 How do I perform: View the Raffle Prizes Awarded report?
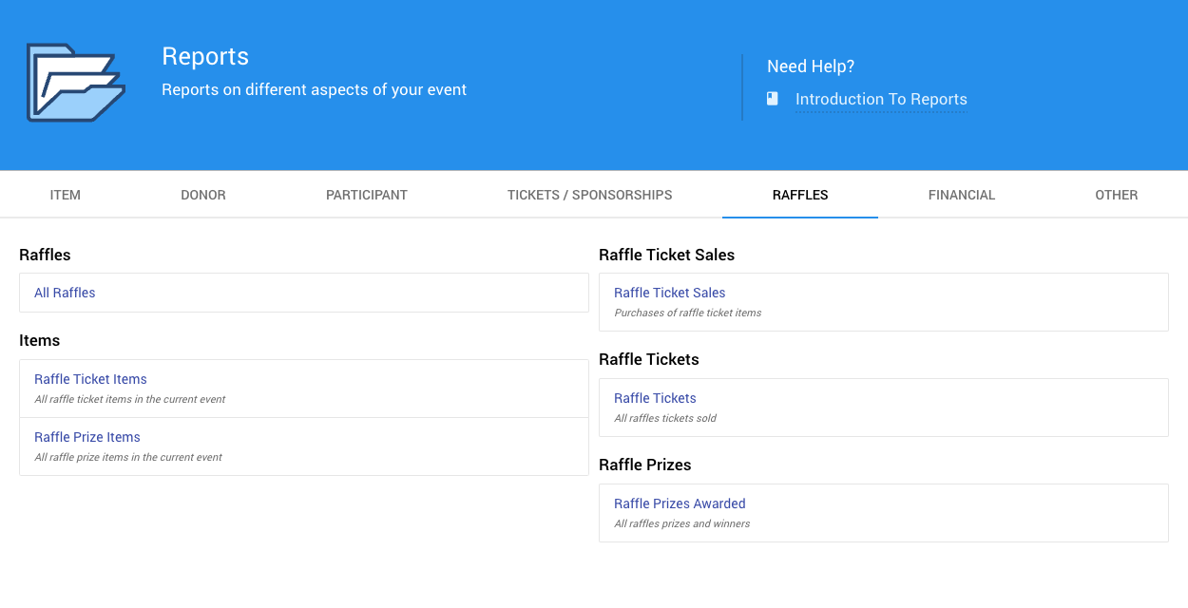tap(680, 503)
